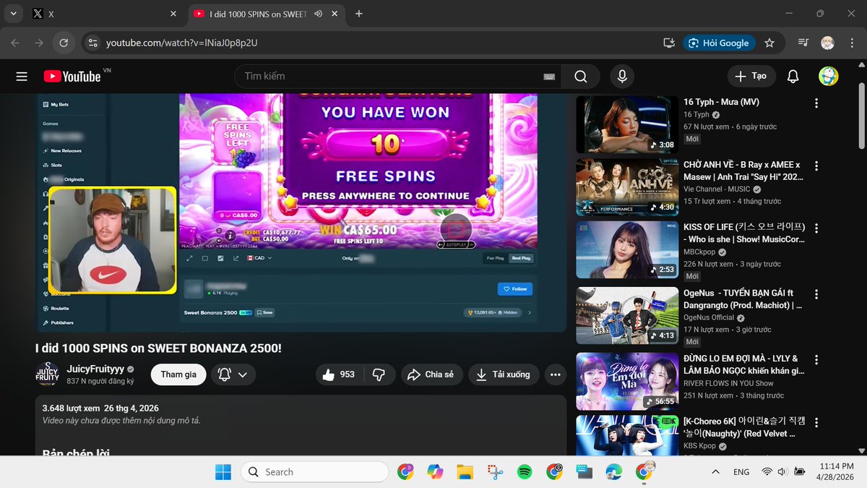Viewport: 867px width, 488px height.
Task: Open CHỜ ANH VỀ video thumbnail
Action: click(x=628, y=187)
